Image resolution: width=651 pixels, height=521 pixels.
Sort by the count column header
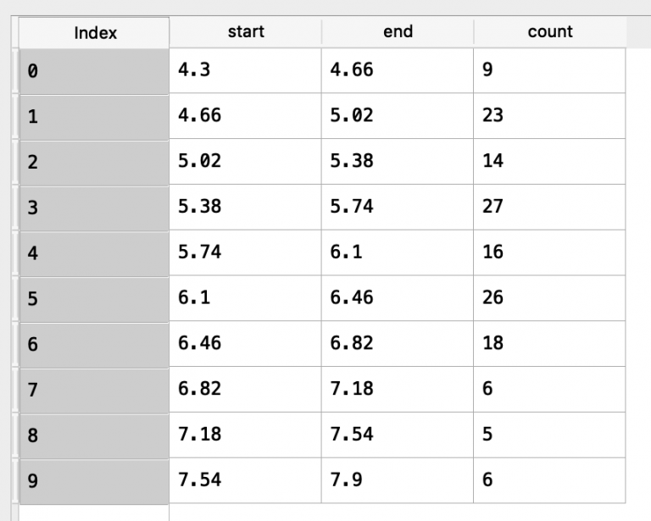pyautogui.click(x=549, y=32)
